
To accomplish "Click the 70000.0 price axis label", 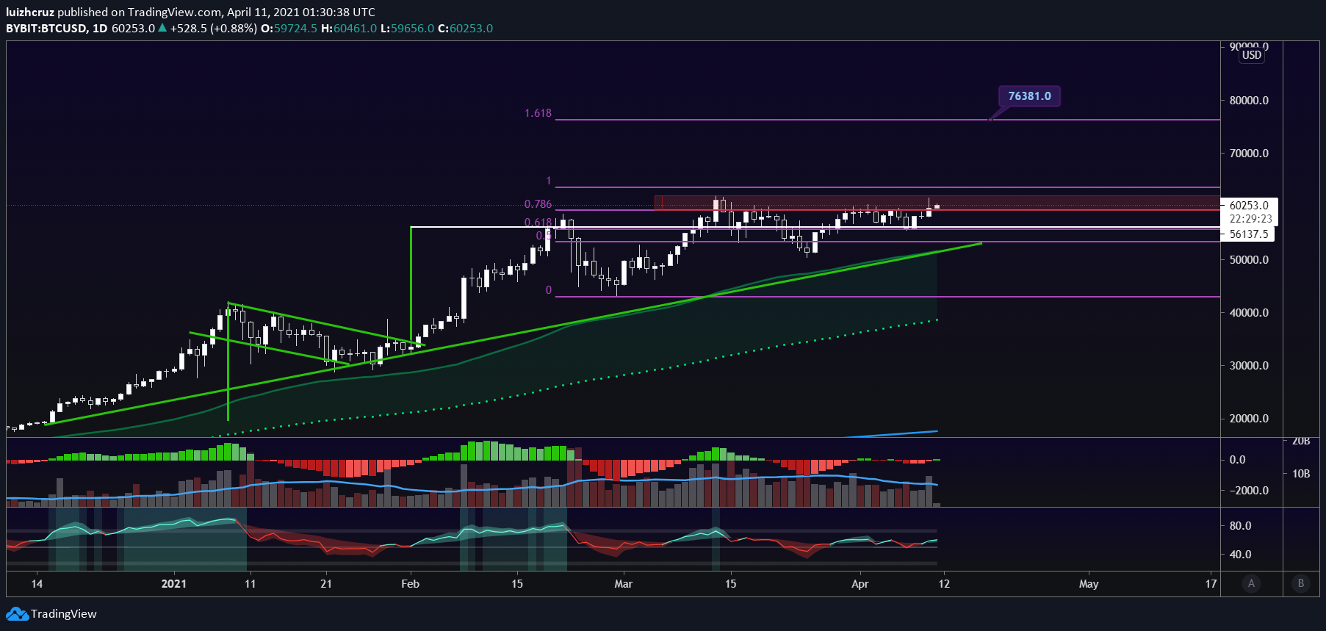I will pos(1249,154).
